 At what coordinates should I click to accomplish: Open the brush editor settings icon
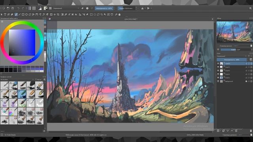pos(45,8)
